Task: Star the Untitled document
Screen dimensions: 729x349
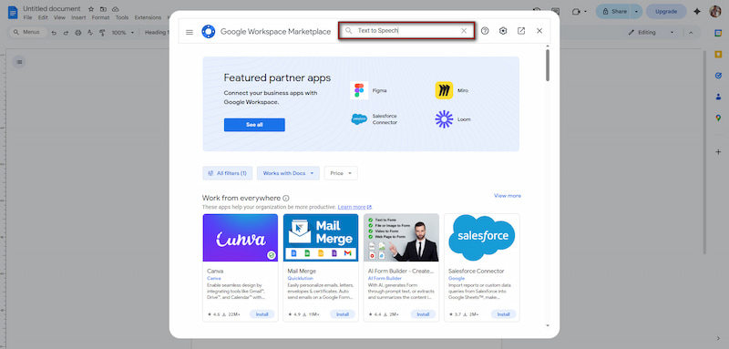Action: (91, 9)
